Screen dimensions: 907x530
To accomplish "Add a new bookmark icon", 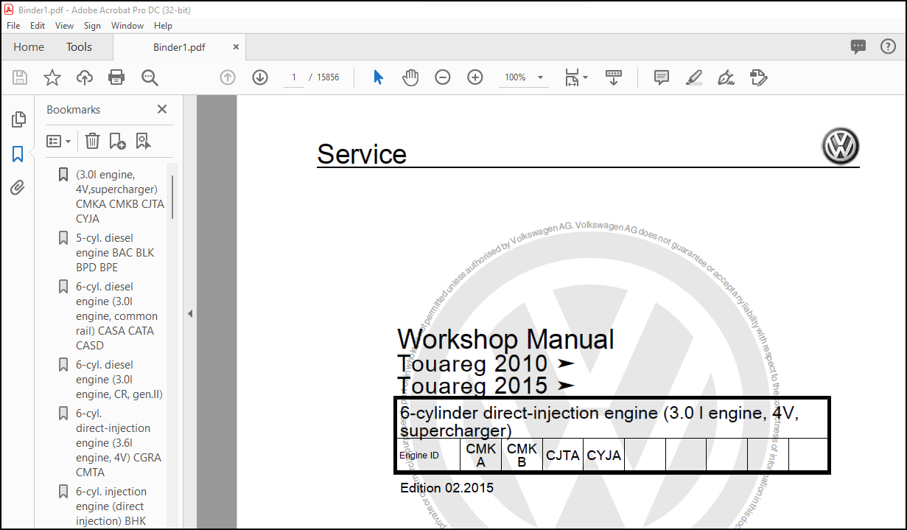I will 117,141.
